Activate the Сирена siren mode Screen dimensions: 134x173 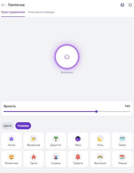[56, 159]
